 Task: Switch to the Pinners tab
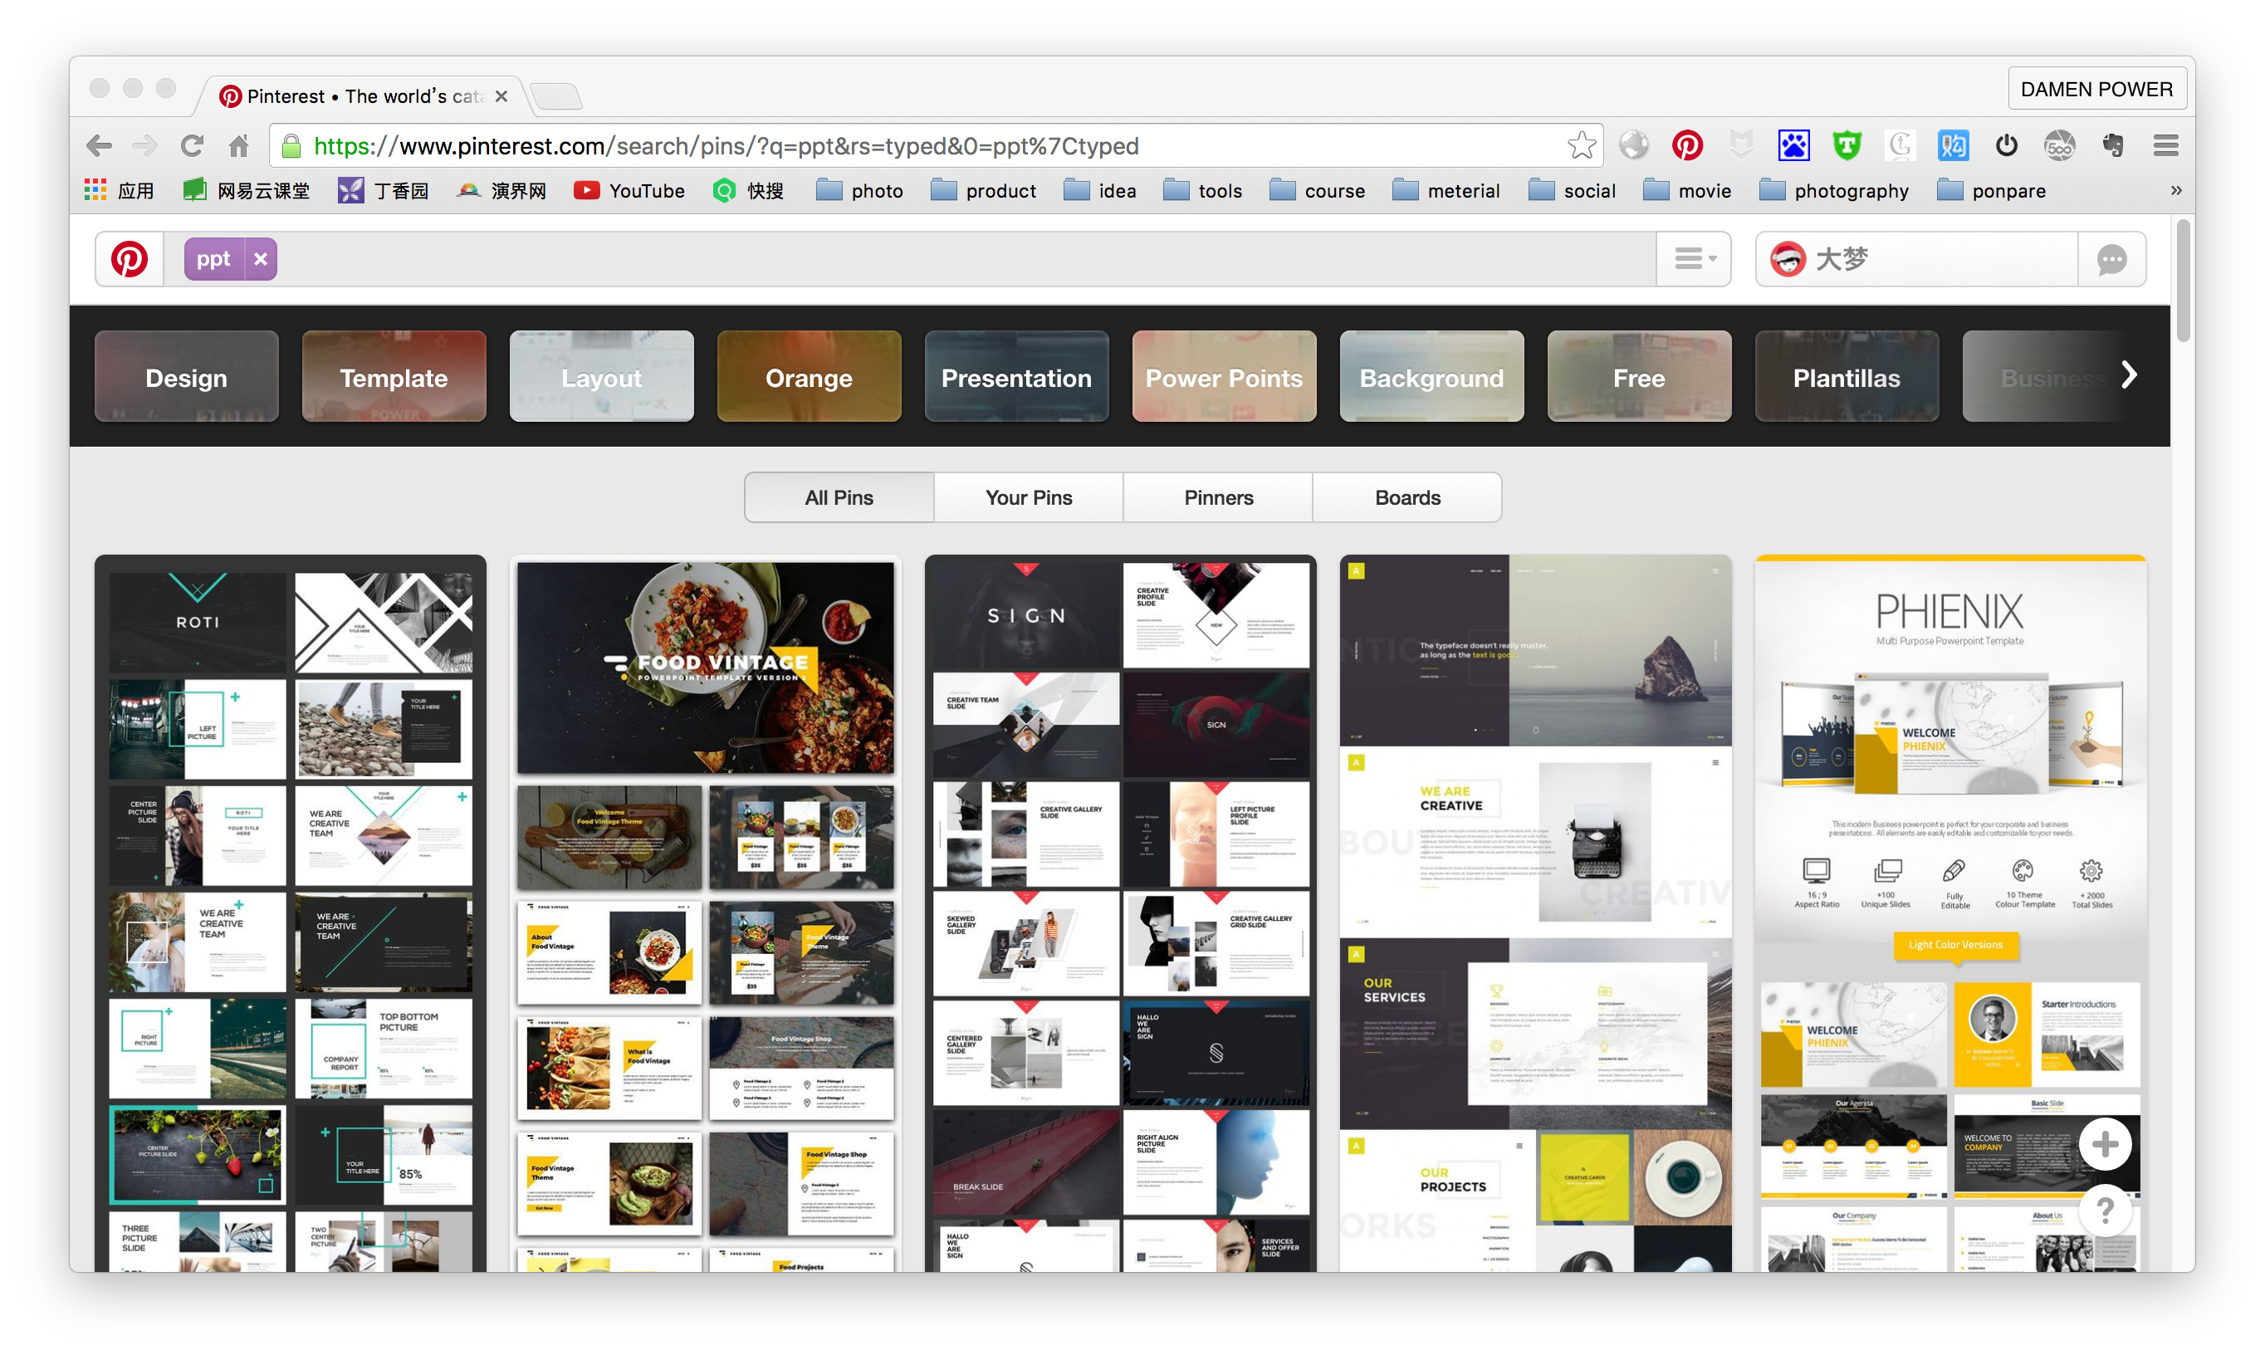tap(1219, 497)
